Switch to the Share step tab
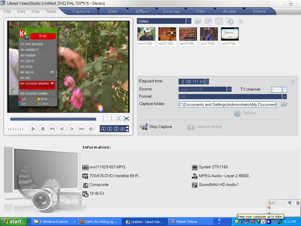301x226 pixels. click(259, 11)
